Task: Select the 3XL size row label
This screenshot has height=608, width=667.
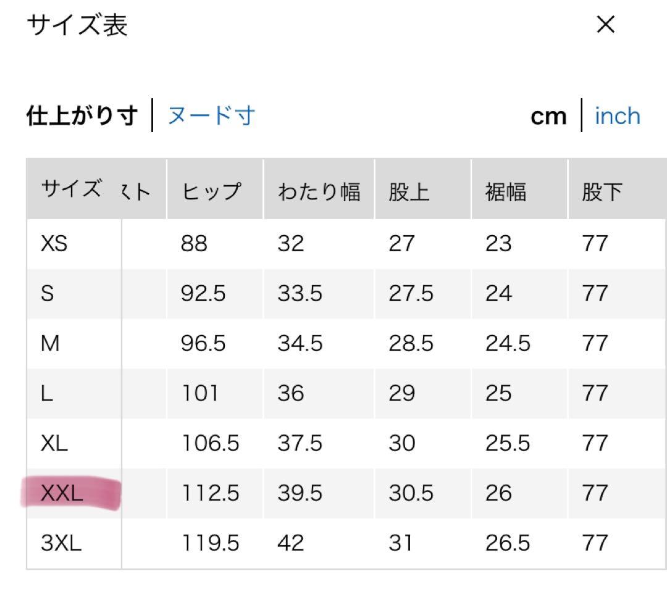Action: pos(61,543)
